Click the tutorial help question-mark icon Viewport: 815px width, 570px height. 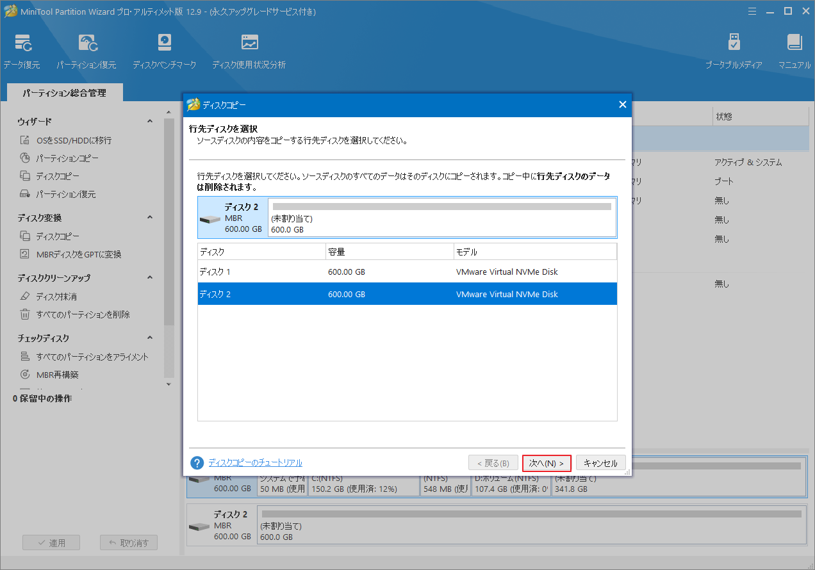coord(197,462)
